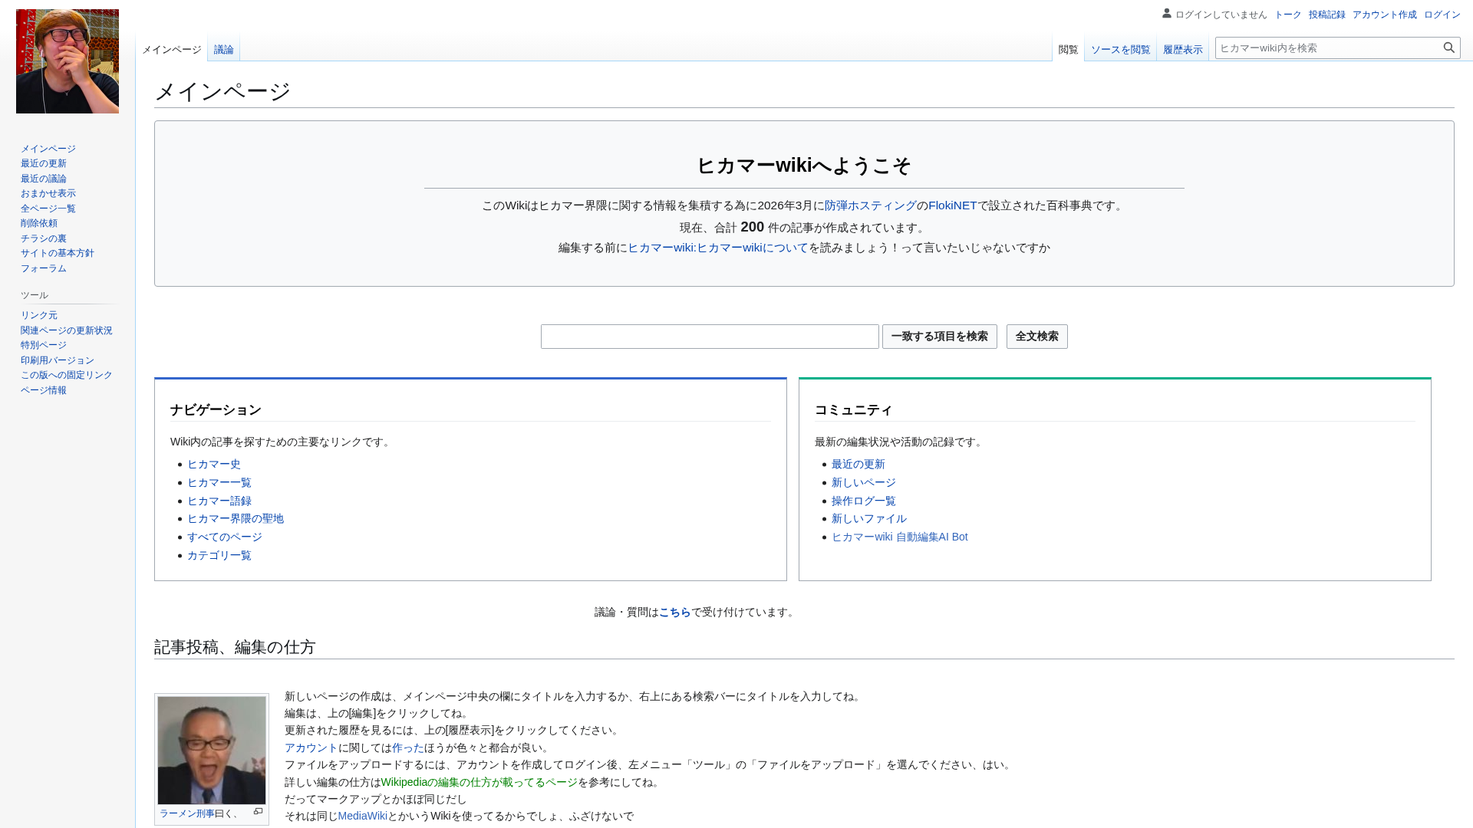The image size is (1473, 828).
Task: Click 関連ページの更新状況 link
Action: 67,330
